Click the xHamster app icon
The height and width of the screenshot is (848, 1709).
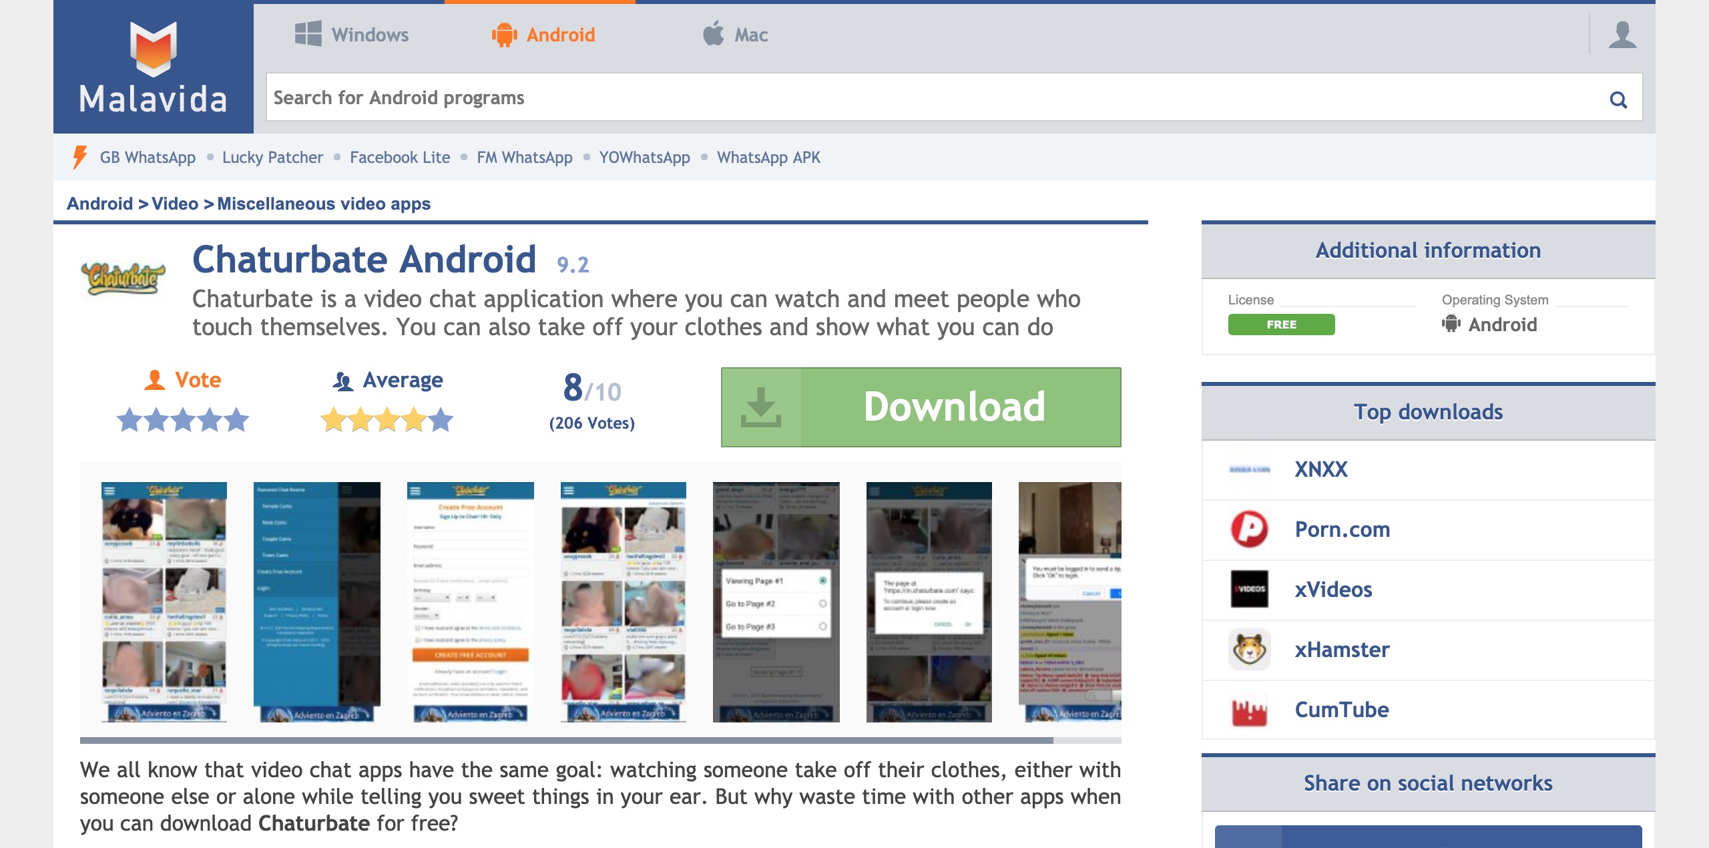[1250, 649]
